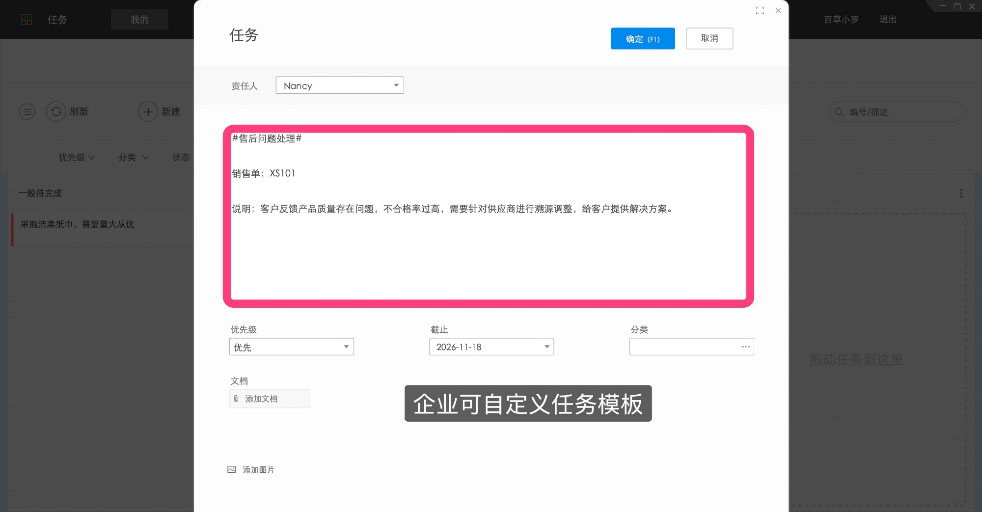
Task: Confirm with 确定 (F1) button
Action: [643, 39]
